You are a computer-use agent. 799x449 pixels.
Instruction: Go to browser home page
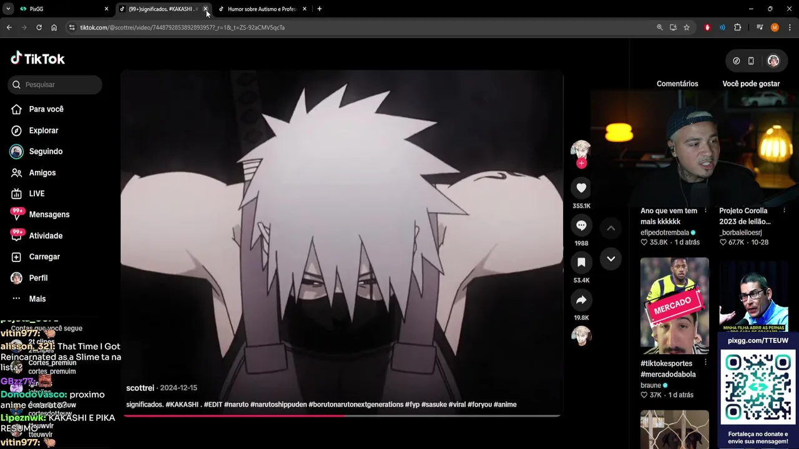pyautogui.click(x=54, y=27)
